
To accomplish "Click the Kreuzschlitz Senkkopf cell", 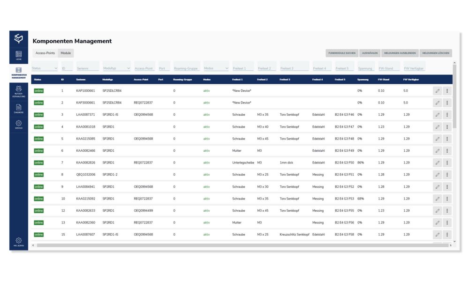I will (x=295, y=235).
